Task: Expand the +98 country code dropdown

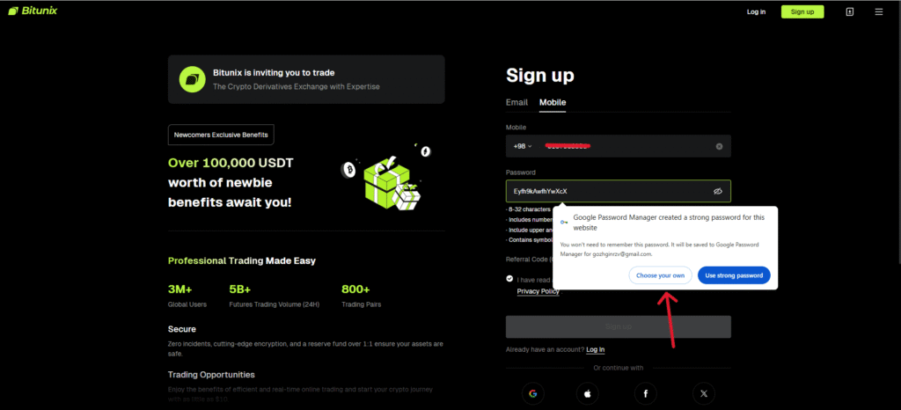Action: (523, 146)
